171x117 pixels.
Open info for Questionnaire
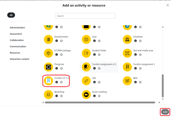pos(56,41)
